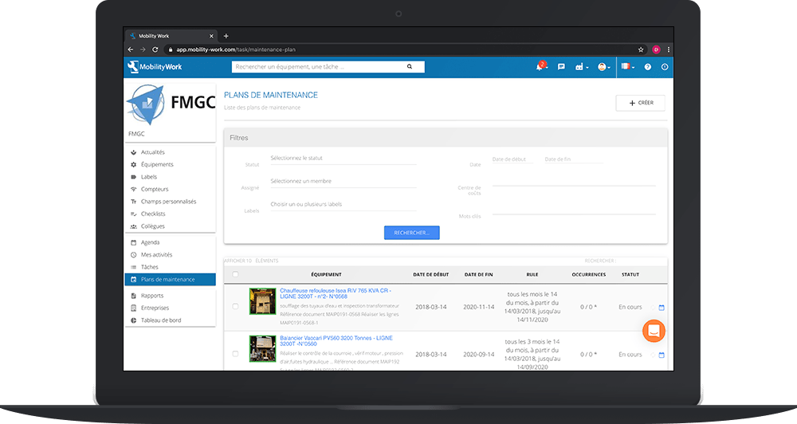
Task: Click calendar icon in Balancier Vaccari row
Action: [x=662, y=355]
